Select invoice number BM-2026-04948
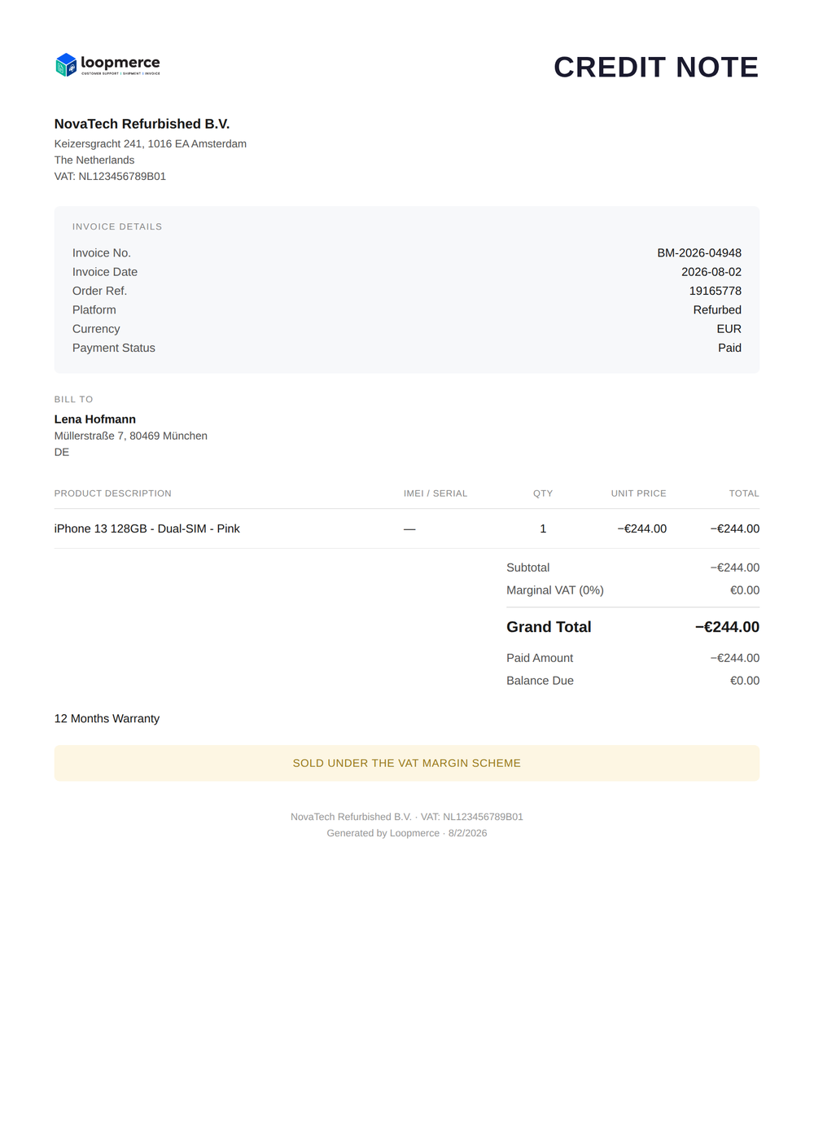 click(699, 253)
